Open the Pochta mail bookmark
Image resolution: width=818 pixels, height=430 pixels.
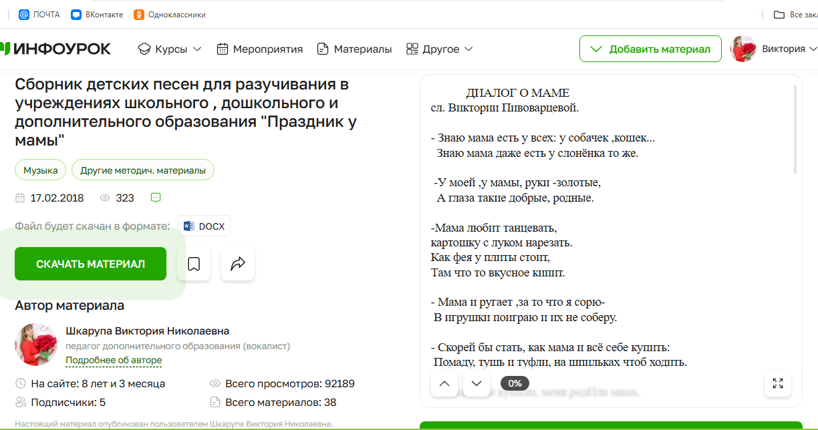click(40, 15)
